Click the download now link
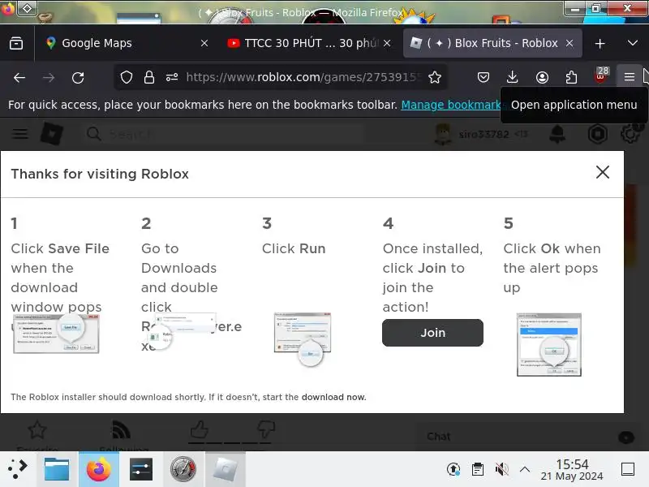Image resolution: width=649 pixels, height=487 pixels. [333, 397]
